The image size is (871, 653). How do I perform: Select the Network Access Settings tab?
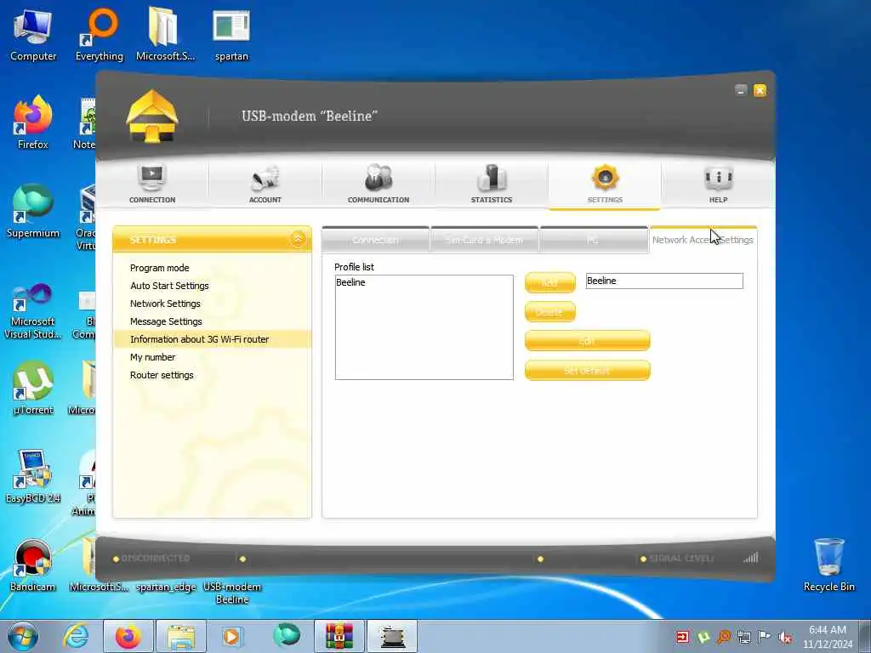703,240
